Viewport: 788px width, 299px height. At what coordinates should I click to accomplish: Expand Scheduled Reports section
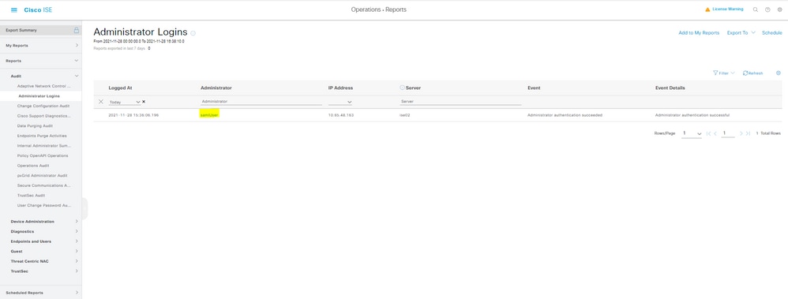[x=41, y=293]
